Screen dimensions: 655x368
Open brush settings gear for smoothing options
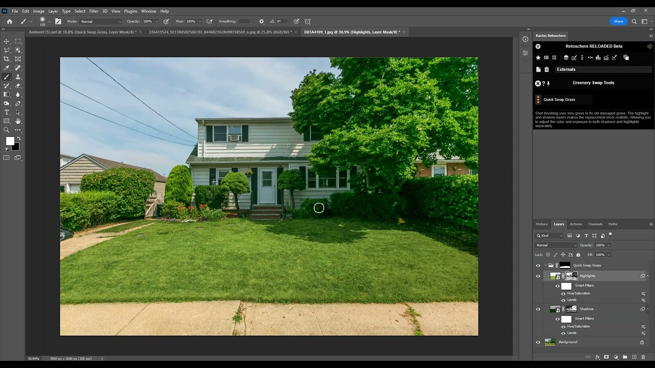coord(261,21)
